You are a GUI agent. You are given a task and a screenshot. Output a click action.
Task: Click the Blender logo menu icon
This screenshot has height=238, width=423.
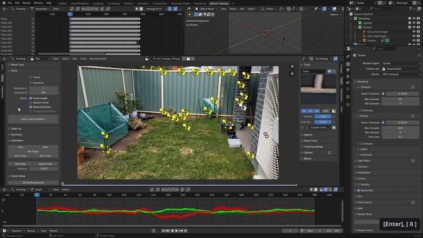point(3,3)
